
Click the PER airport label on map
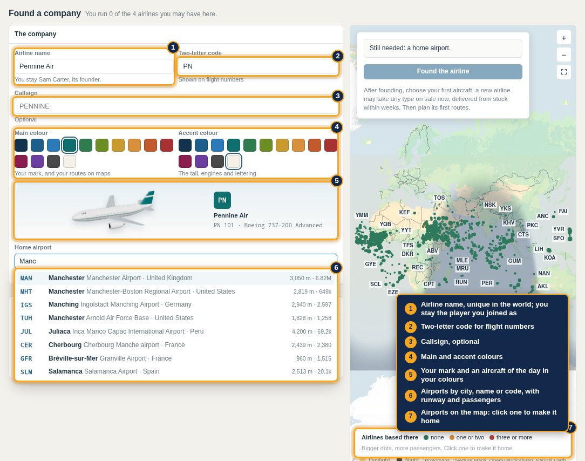tap(487, 283)
